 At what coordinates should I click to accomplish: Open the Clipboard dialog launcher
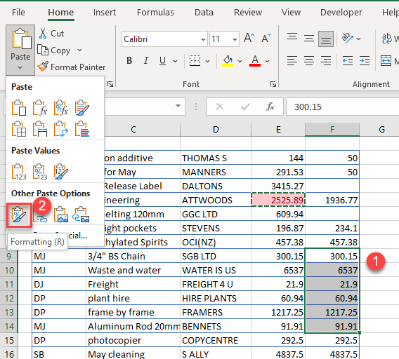(x=110, y=84)
